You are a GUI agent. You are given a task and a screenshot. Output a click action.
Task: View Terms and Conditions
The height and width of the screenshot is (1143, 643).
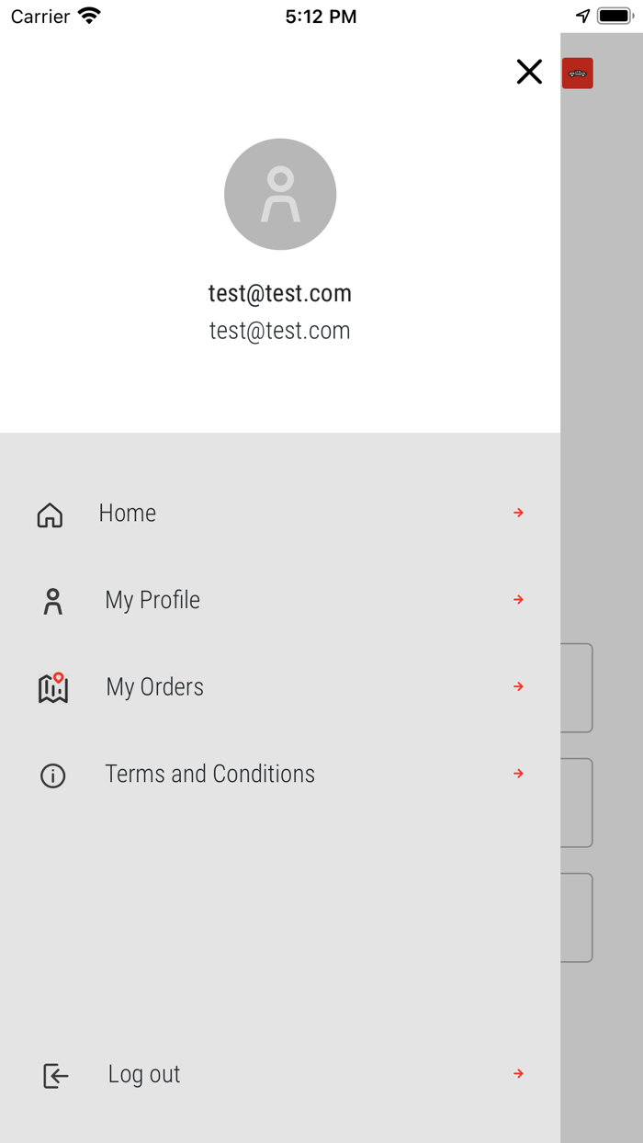tap(209, 774)
